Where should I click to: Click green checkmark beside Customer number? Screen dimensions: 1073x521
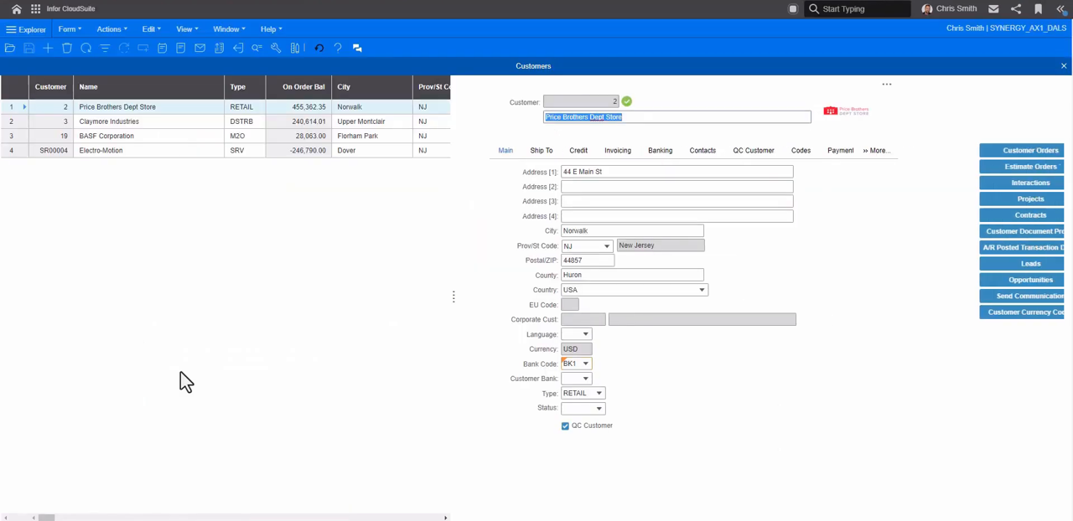(x=627, y=101)
